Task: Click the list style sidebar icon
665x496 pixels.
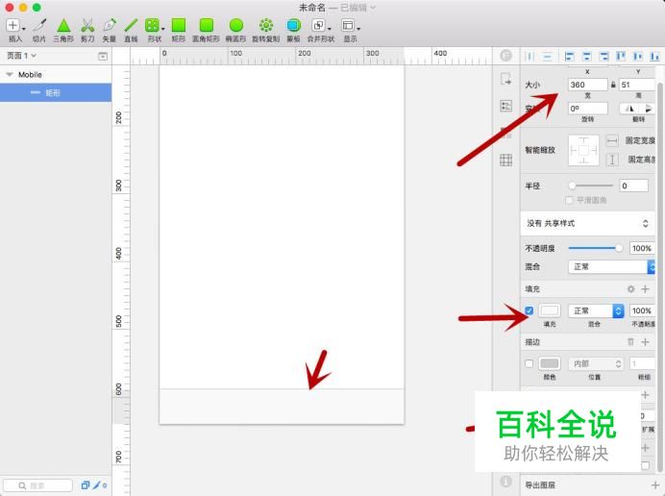Action: [506, 106]
